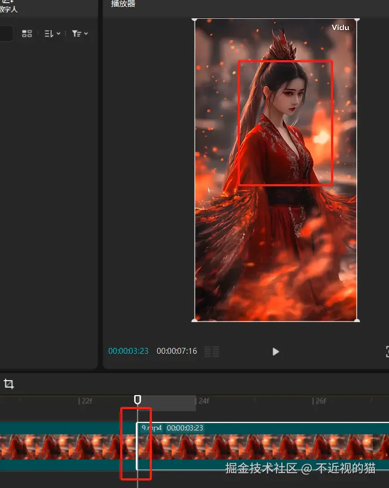Click the 26f mark on the ruler
Viewport: 389px width, 488px height.
(x=319, y=401)
